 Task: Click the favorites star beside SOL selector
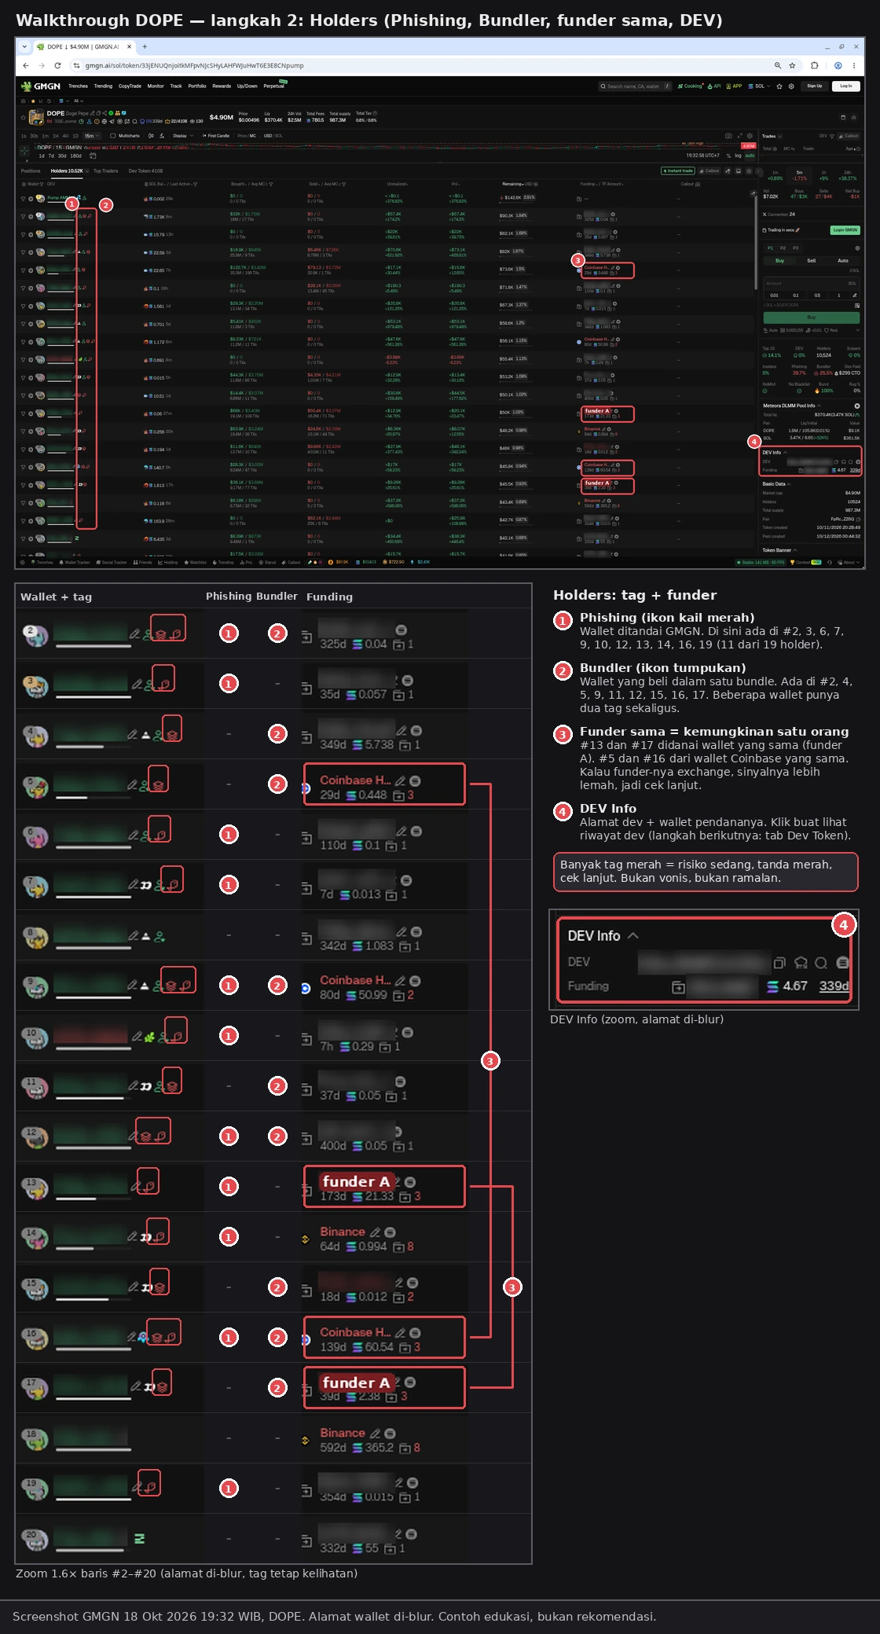point(779,86)
